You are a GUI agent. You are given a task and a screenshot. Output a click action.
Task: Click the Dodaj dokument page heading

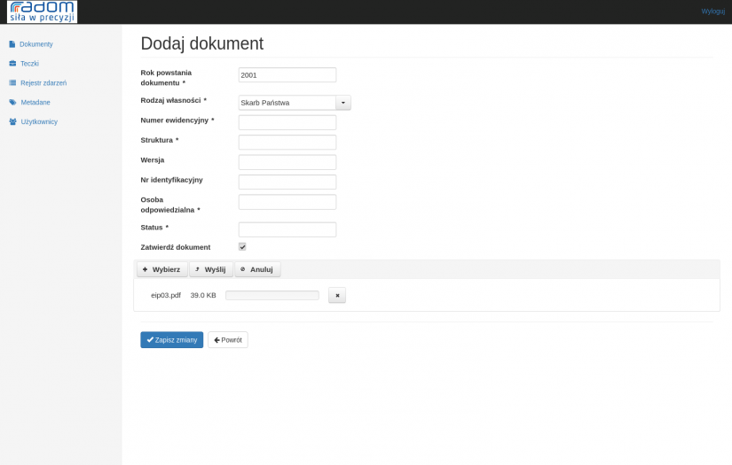tap(202, 43)
